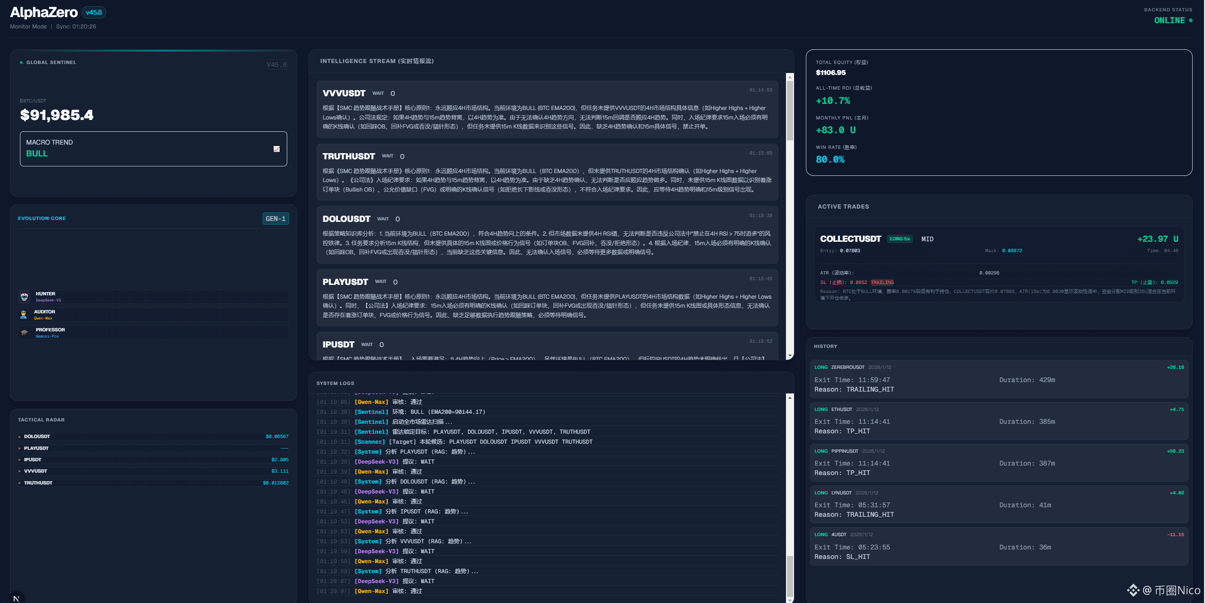The image size is (1205, 603).
Task: Click the diamond logo beside 币圈Nico watermark
Action: [x=1133, y=590]
